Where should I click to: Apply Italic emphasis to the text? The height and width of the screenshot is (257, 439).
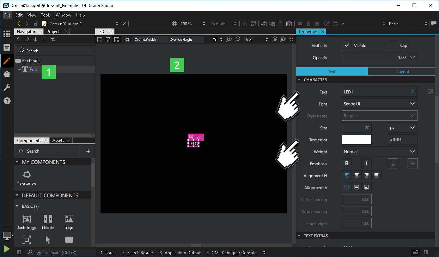point(366,163)
